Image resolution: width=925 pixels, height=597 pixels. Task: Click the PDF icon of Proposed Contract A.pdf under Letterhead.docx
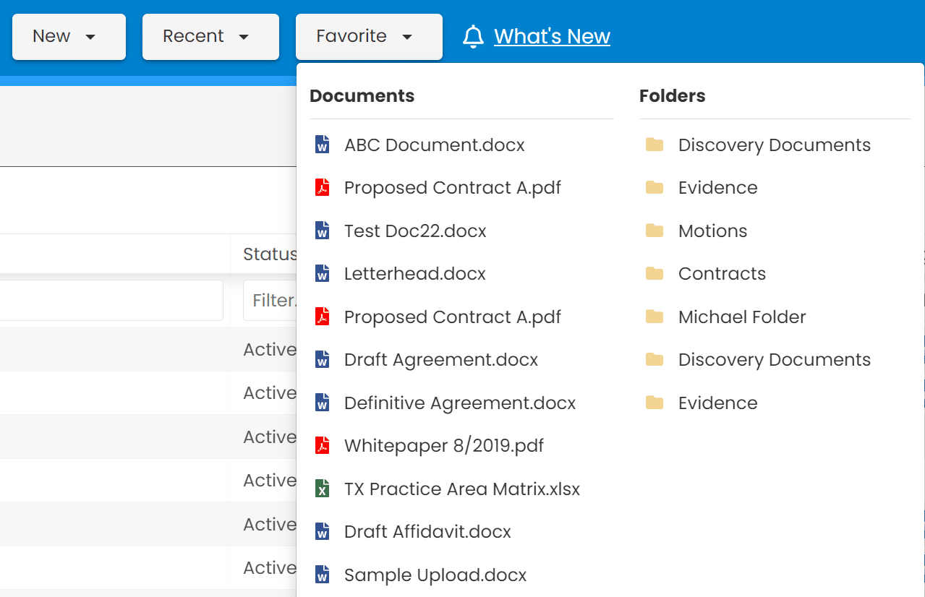point(323,317)
